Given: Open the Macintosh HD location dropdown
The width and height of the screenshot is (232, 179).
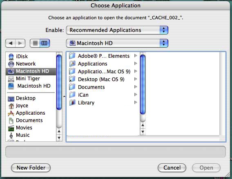Looking at the screenshot, I should [x=117, y=43].
